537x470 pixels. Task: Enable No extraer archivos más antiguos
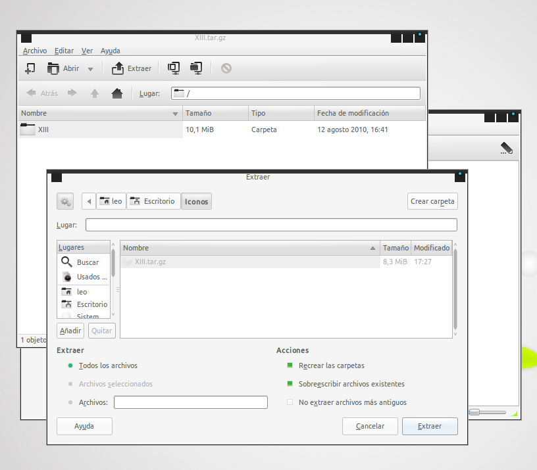(x=290, y=402)
